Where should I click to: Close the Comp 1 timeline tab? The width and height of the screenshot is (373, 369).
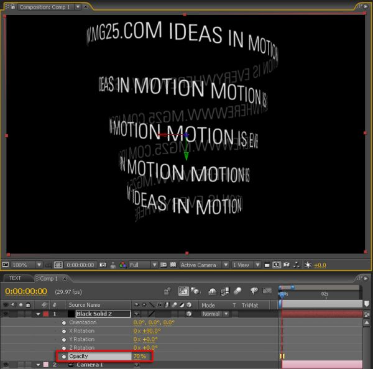[65, 279]
